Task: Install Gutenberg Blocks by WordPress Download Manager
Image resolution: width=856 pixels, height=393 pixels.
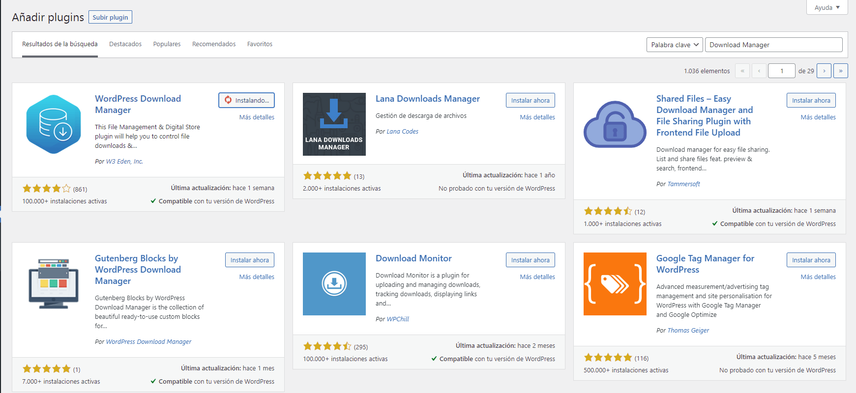Action: coord(250,260)
